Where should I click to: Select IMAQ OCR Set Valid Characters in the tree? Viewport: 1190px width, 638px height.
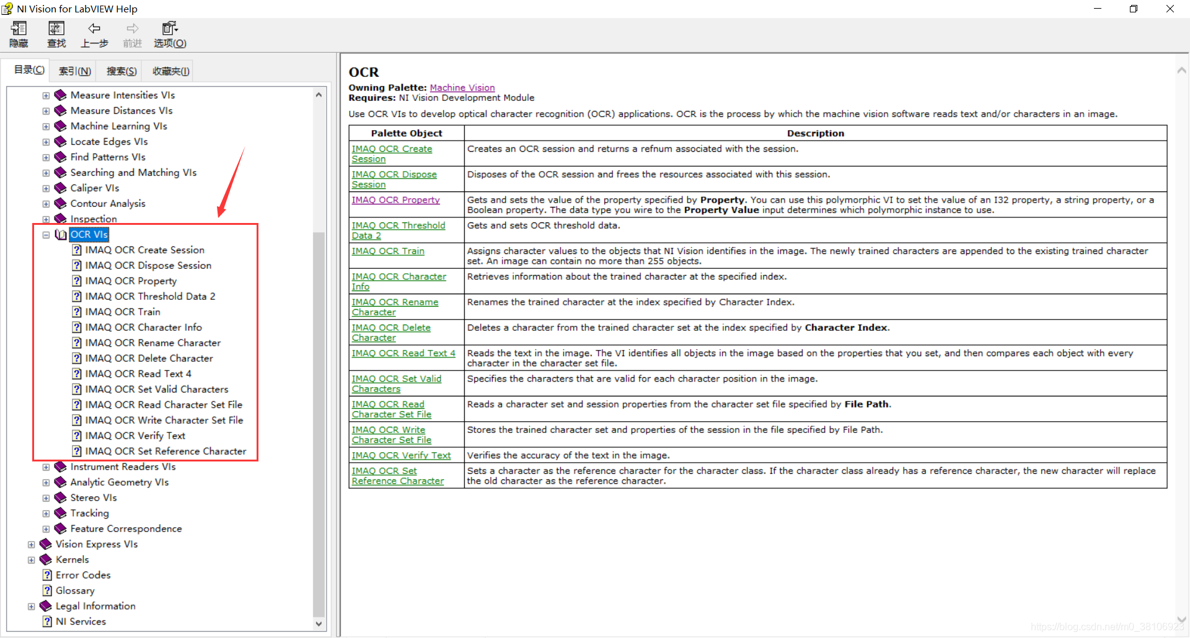click(x=157, y=389)
